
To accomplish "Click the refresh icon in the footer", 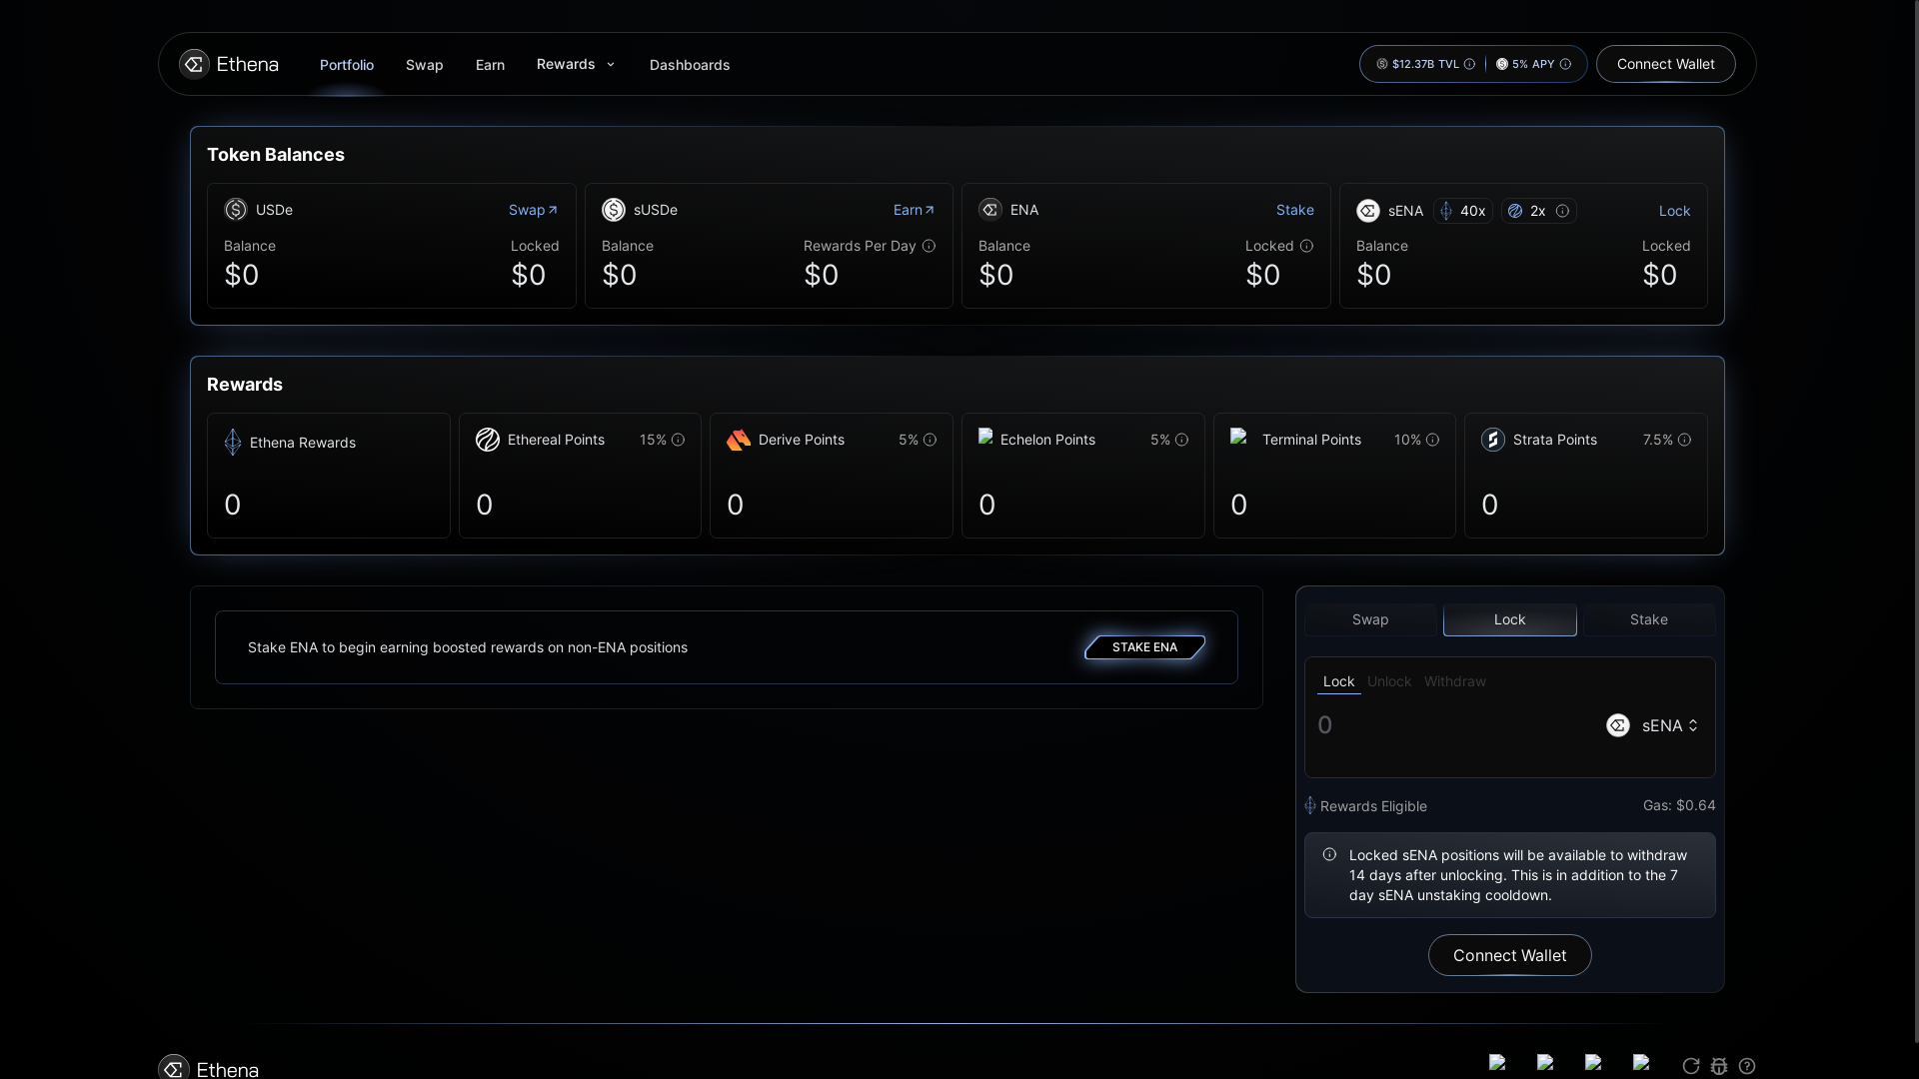I will (1691, 1066).
